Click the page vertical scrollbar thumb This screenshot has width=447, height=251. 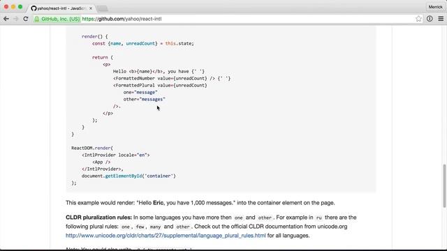[444, 186]
